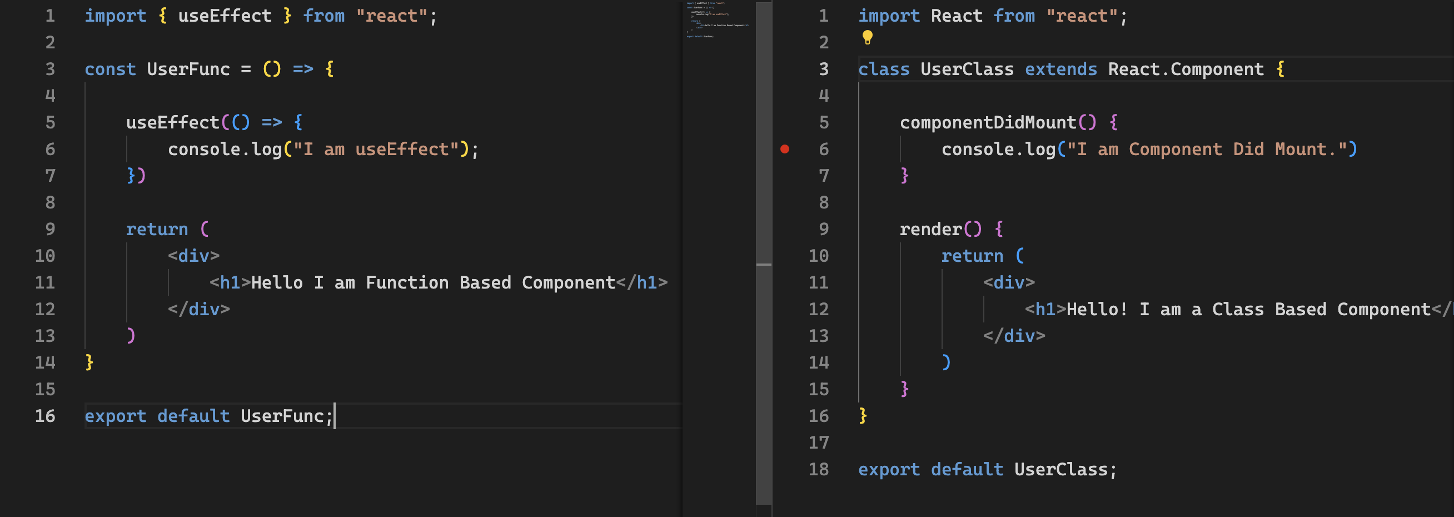The image size is (1454, 517).
Task: Click the minimap code preview
Action: [x=718, y=21]
